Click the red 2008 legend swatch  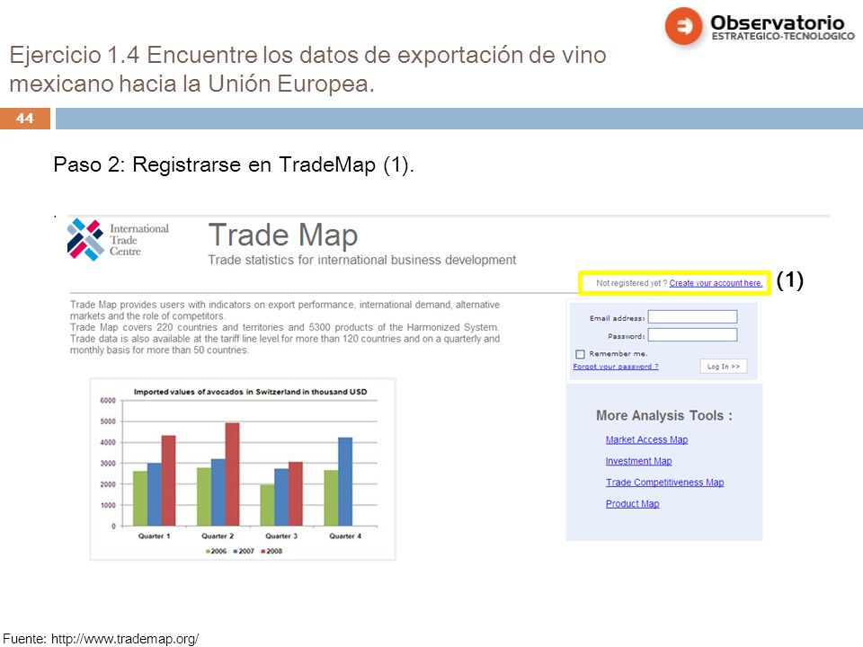pos(263,551)
